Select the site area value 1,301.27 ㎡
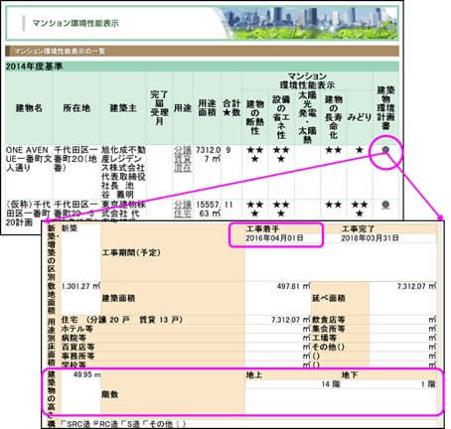The height and width of the screenshot is (429, 451). click(x=80, y=286)
